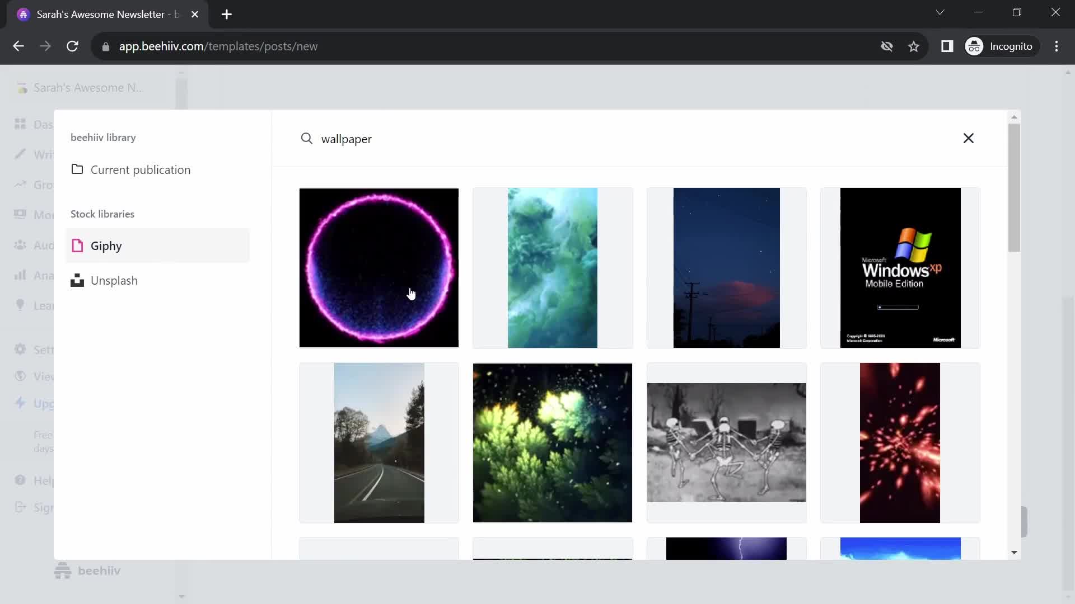1075x604 pixels.
Task: Click the search magnifier icon
Action: coord(306,138)
